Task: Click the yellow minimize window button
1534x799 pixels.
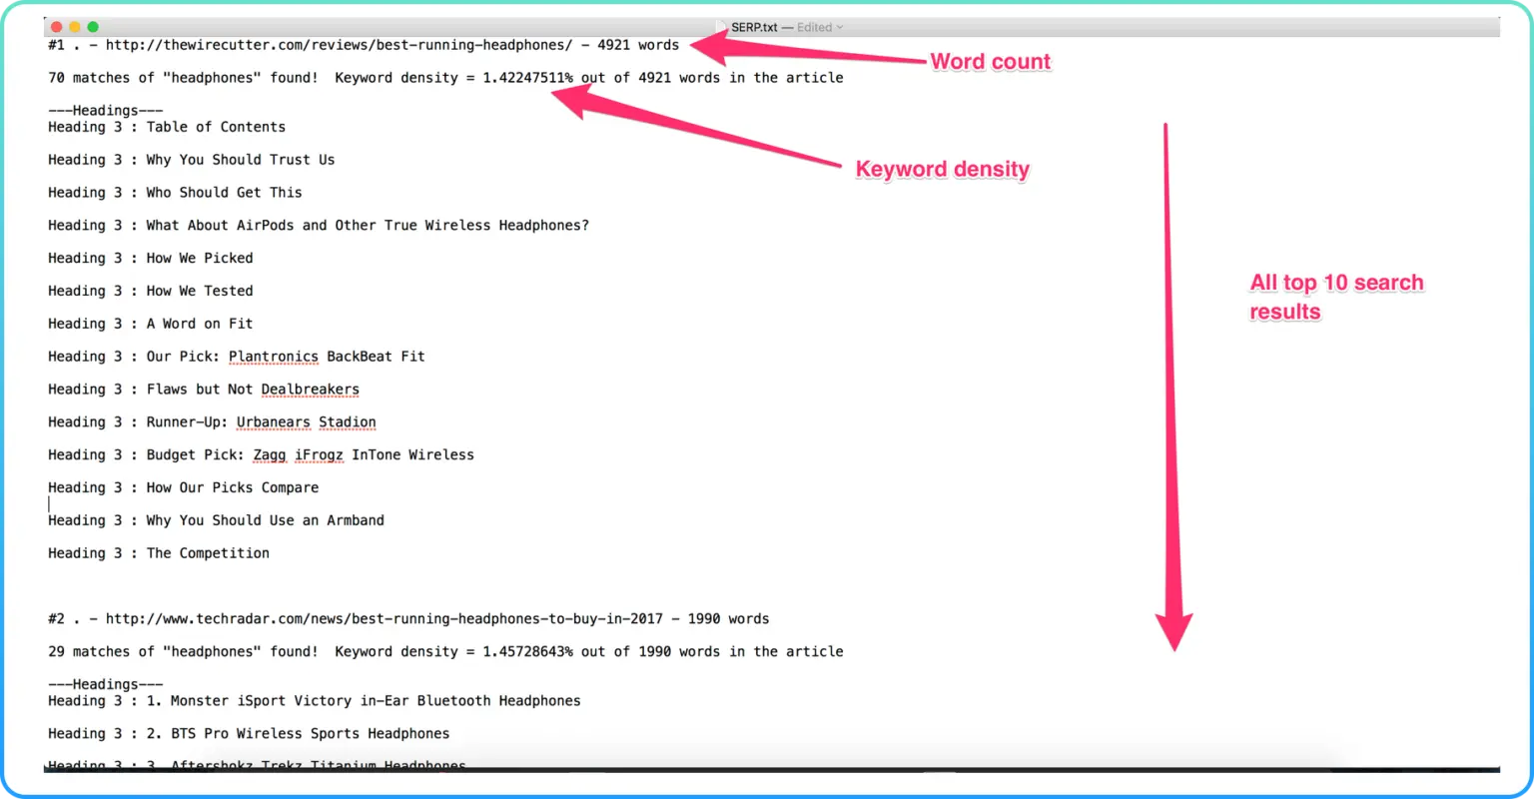Action: [74, 27]
